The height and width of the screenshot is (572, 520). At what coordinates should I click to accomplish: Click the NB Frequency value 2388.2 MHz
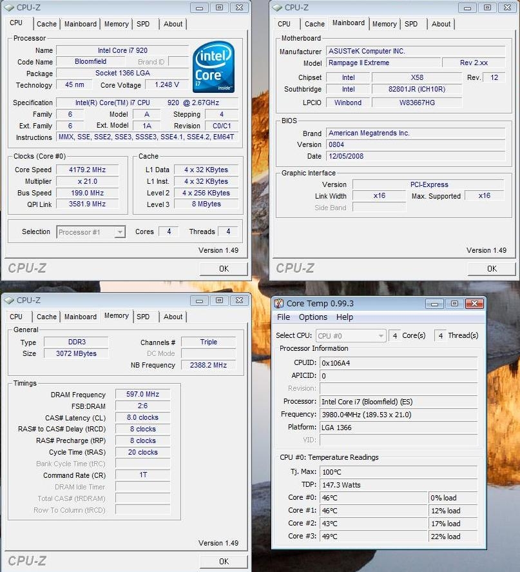208,365
